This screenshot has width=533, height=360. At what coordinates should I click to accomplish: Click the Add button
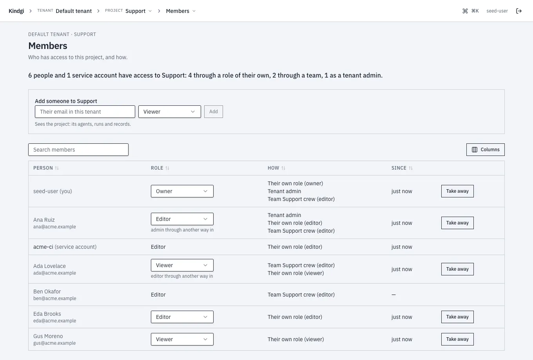pyautogui.click(x=214, y=112)
